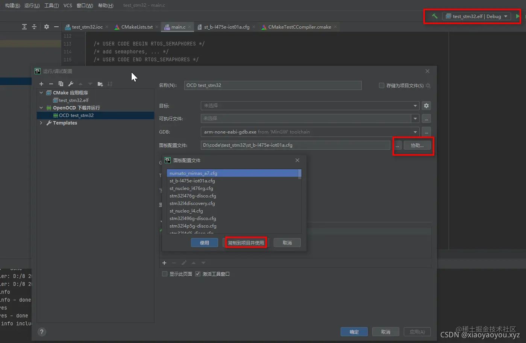
Task: Click the expand all icon in project panel
Action: pos(24,27)
